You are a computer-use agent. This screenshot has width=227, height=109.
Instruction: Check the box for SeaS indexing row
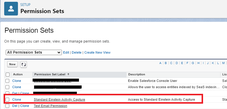pos(7,87)
